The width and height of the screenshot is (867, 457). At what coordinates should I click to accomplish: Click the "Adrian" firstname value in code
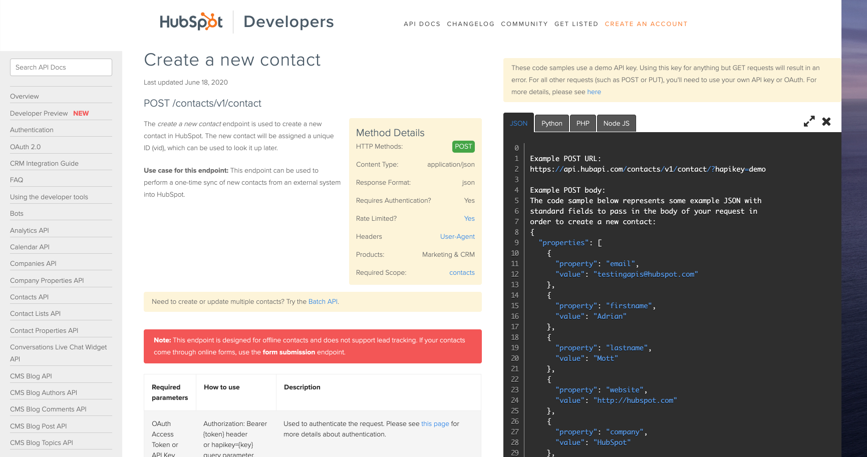point(610,316)
